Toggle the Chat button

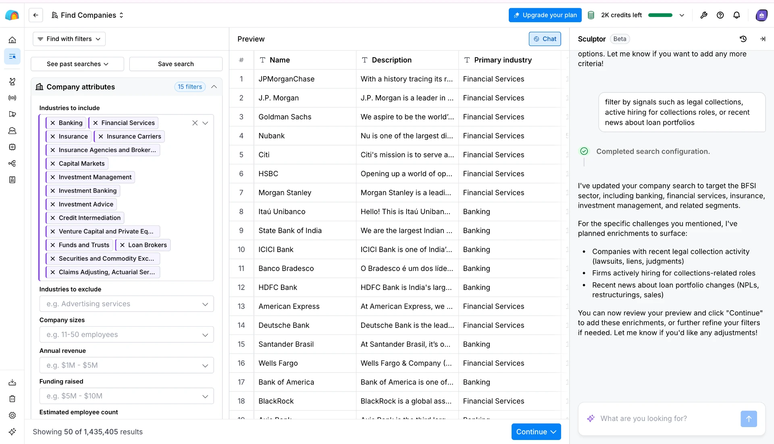pos(545,39)
